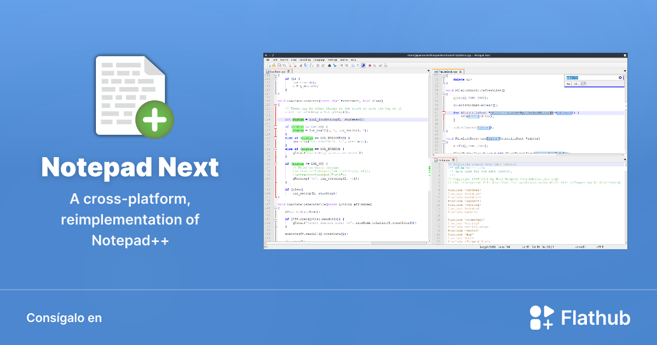Viewport: 657px width, 345px height.
Task: Click the Flathub logo icon
Action: pyautogui.click(x=542, y=318)
